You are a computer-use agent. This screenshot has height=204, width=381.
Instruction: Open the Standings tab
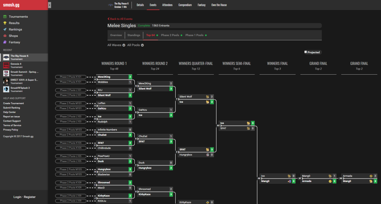[134, 35]
